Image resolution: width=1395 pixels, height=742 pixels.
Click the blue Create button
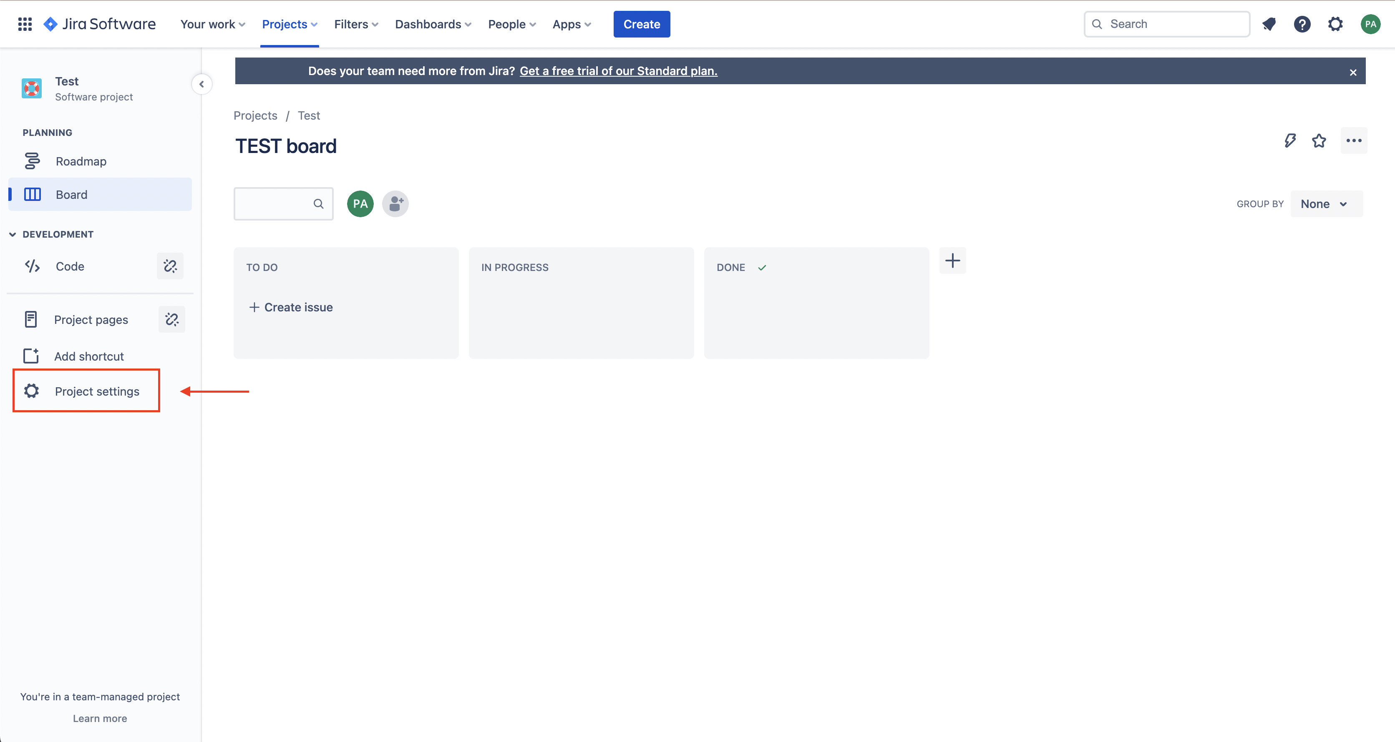click(x=641, y=24)
